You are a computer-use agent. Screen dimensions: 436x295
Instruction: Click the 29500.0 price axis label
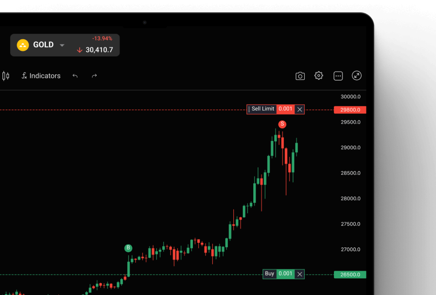pyautogui.click(x=351, y=122)
